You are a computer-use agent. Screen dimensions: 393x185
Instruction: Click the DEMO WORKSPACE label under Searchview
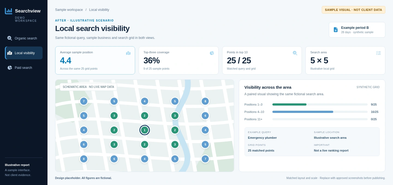tap(26, 19)
